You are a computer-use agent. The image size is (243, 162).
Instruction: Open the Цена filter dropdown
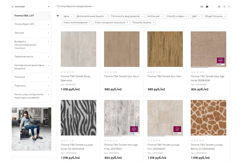68,16
